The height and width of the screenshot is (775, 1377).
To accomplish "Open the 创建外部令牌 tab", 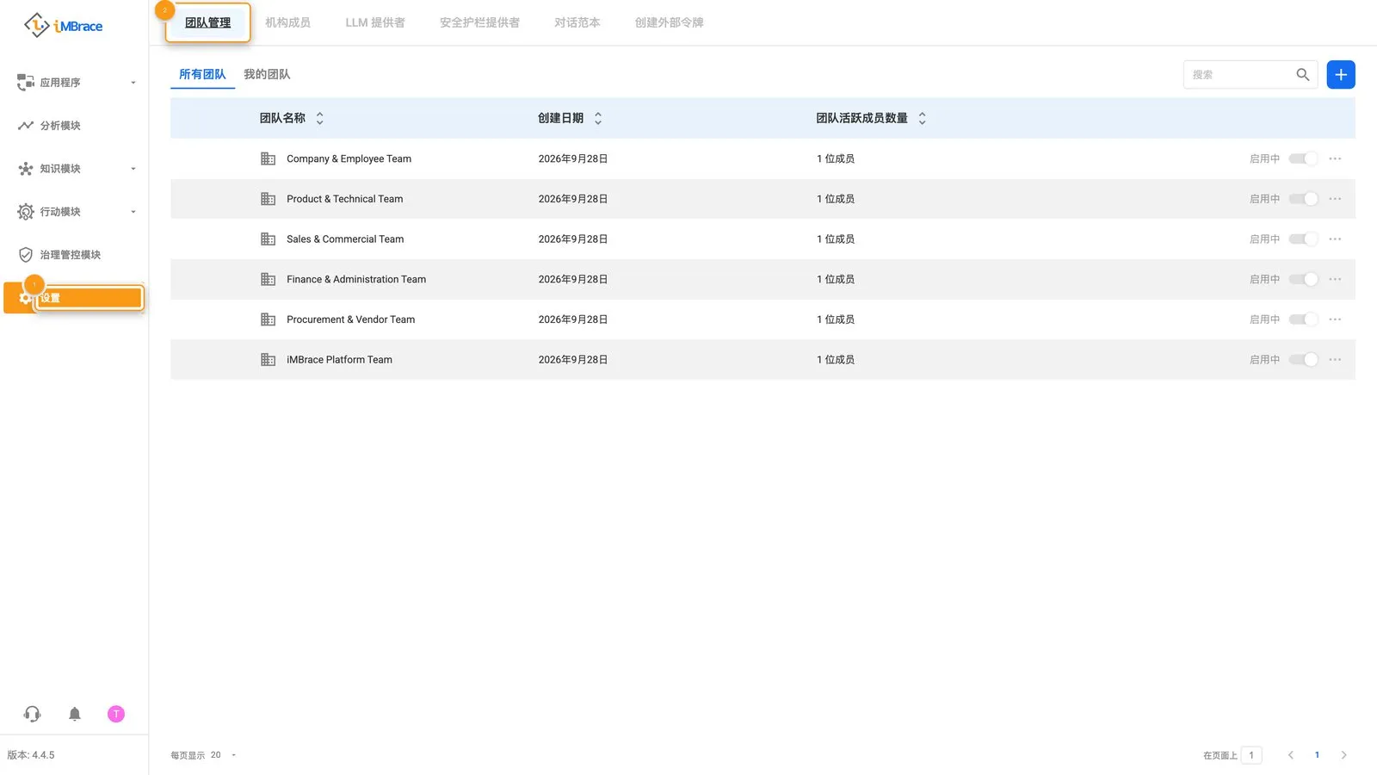I will (669, 22).
